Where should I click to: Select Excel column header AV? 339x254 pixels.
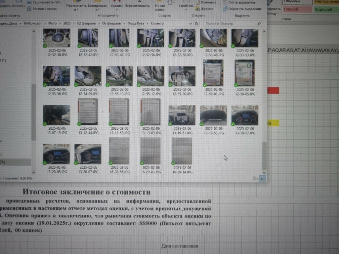pos(312,50)
